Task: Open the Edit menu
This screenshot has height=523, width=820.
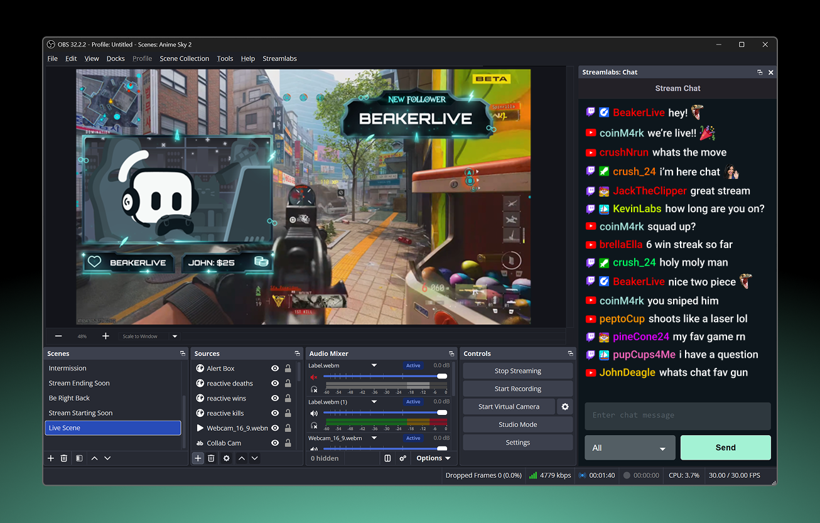Action: point(71,58)
